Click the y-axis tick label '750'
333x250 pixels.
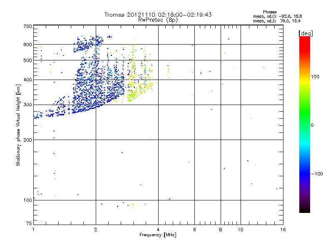click(27, 26)
